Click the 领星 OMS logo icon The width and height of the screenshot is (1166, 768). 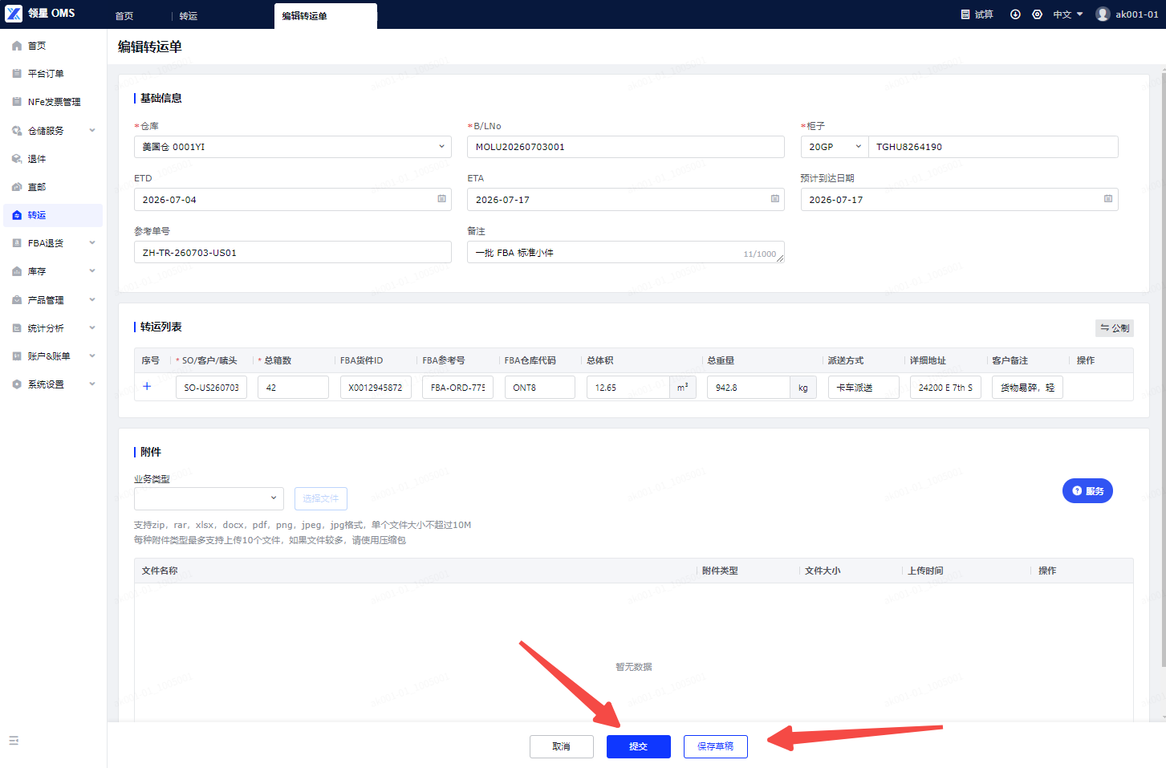(x=14, y=13)
